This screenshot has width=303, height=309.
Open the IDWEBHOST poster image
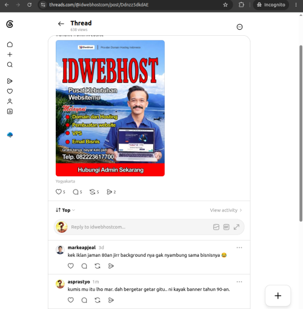click(x=110, y=108)
